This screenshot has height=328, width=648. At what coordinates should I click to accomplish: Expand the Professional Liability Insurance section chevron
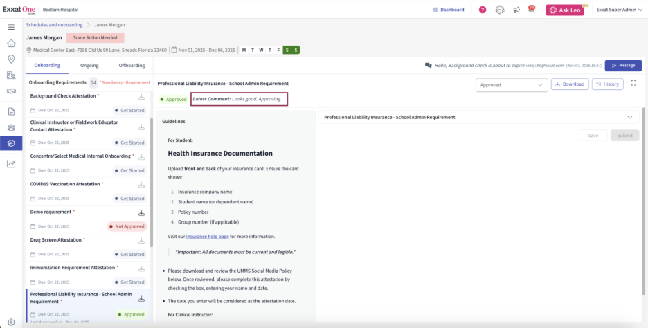tap(629, 118)
